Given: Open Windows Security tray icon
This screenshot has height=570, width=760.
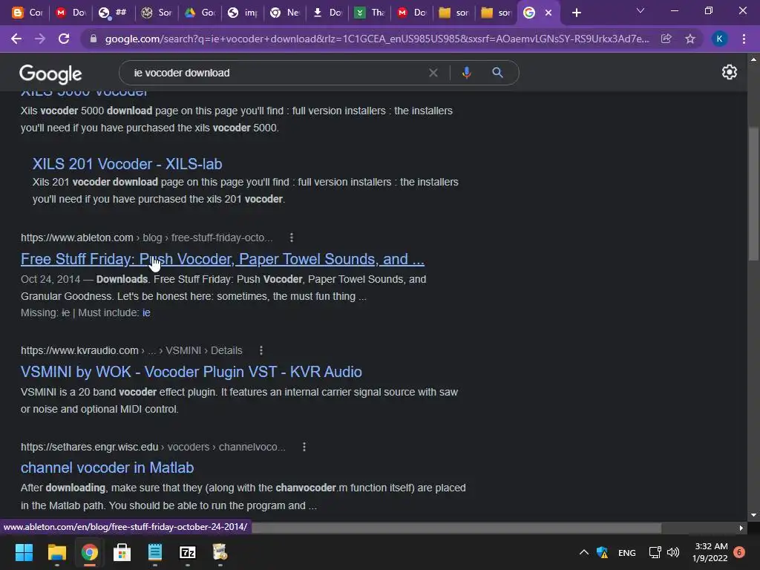Looking at the screenshot, I should pyautogui.click(x=602, y=552).
